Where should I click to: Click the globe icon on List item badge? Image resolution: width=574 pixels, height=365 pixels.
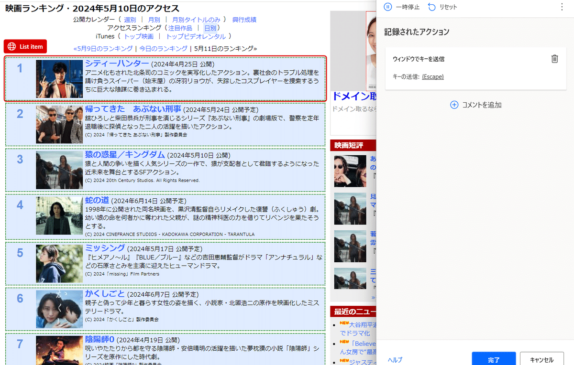(12, 46)
